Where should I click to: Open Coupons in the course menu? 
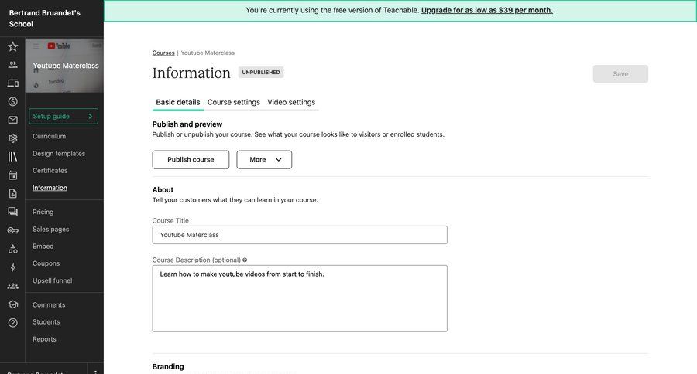(46, 263)
